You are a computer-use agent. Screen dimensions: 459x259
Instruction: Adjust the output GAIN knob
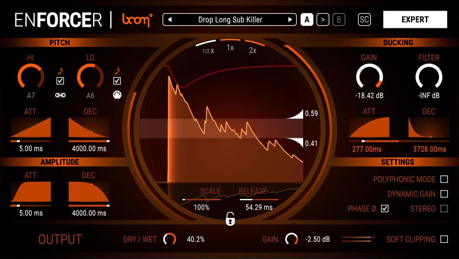[x=291, y=239]
